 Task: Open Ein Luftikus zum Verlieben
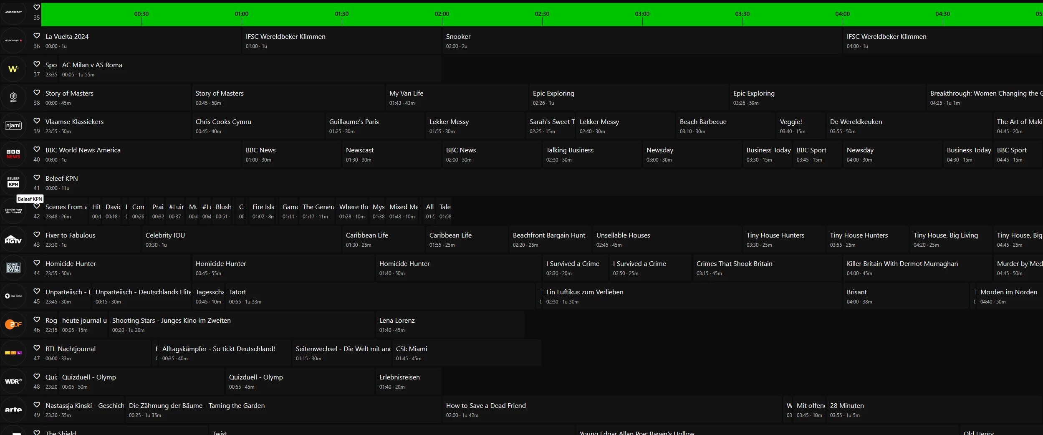coord(692,296)
